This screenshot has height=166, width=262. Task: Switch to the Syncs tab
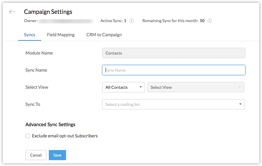point(30,35)
